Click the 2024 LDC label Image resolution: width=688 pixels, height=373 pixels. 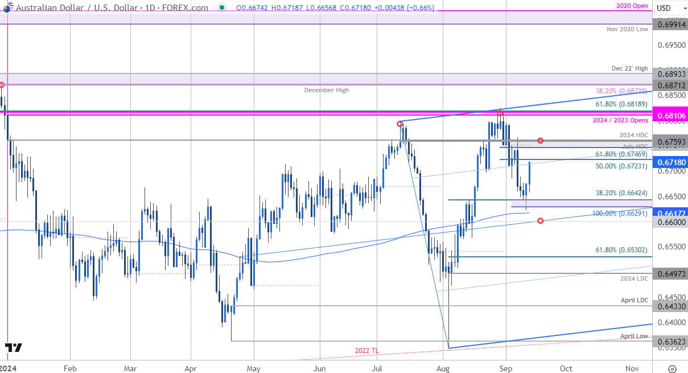point(635,278)
